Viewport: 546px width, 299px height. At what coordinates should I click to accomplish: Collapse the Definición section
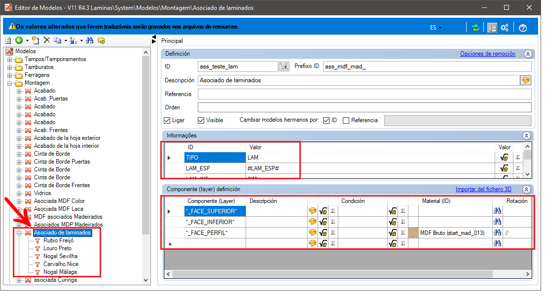(x=528, y=54)
